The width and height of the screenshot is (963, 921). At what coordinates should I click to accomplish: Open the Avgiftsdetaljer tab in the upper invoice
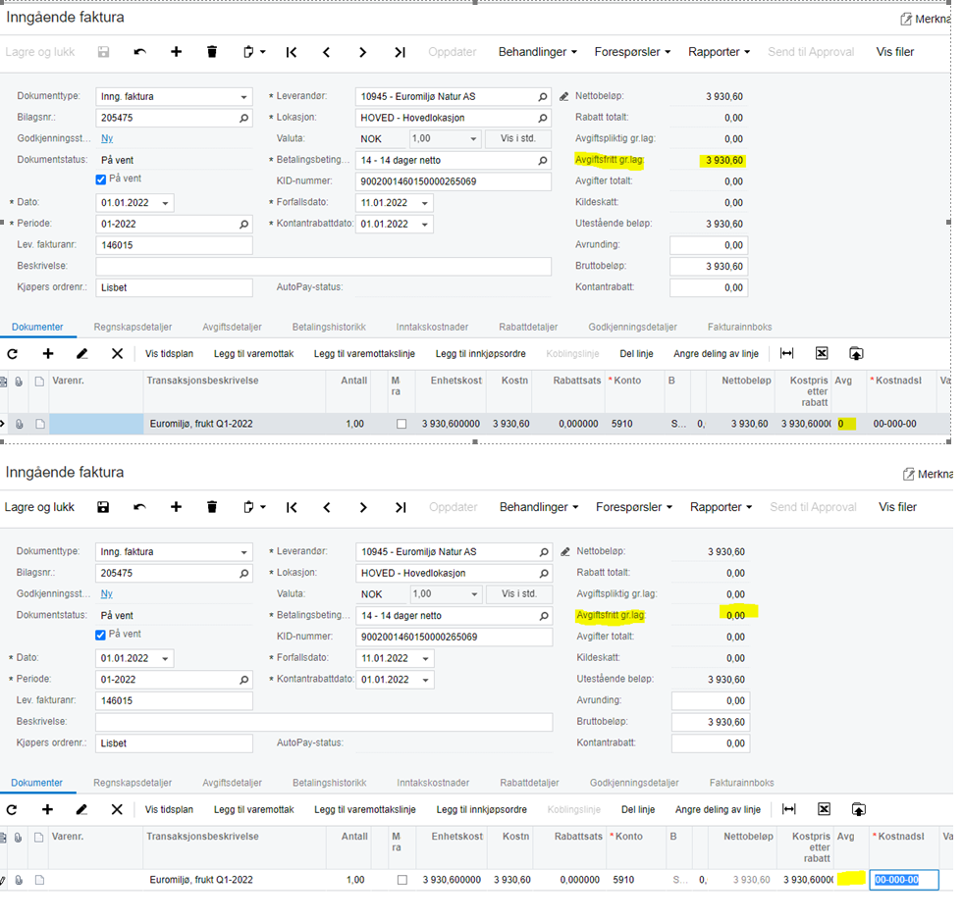point(232,327)
